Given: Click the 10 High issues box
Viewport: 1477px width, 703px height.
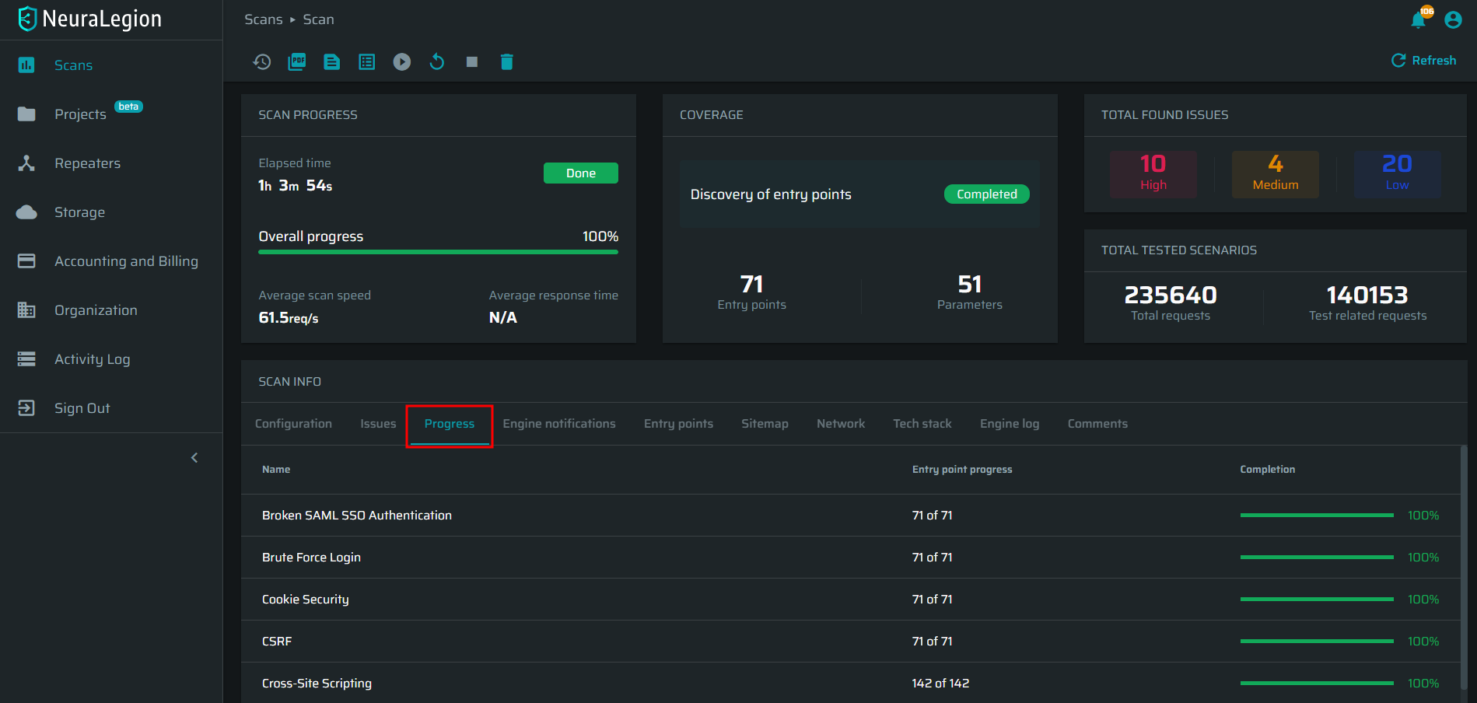Looking at the screenshot, I should pos(1153,174).
